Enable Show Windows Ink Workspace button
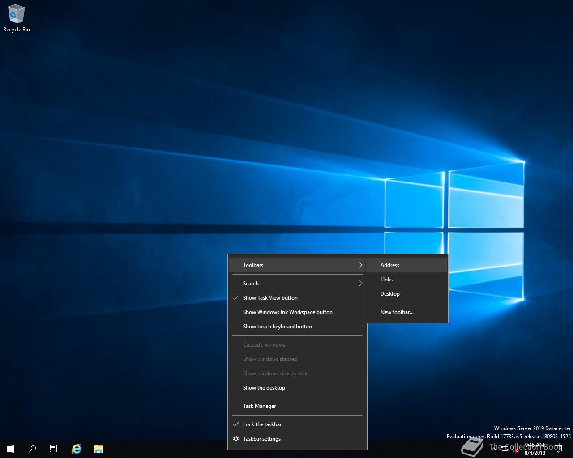573x458 pixels. tap(297, 312)
